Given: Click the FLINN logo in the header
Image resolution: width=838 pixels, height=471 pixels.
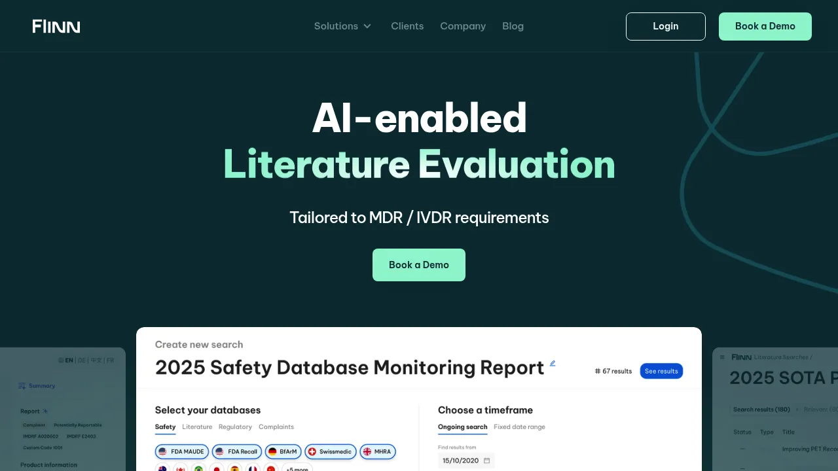Looking at the screenshot, I should point(56,26).
